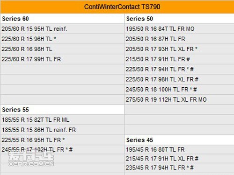The image size is (234, 175).
Task: Click the 185/55 R 15 82T TL FR ML row
Action: tap(62, 120)
